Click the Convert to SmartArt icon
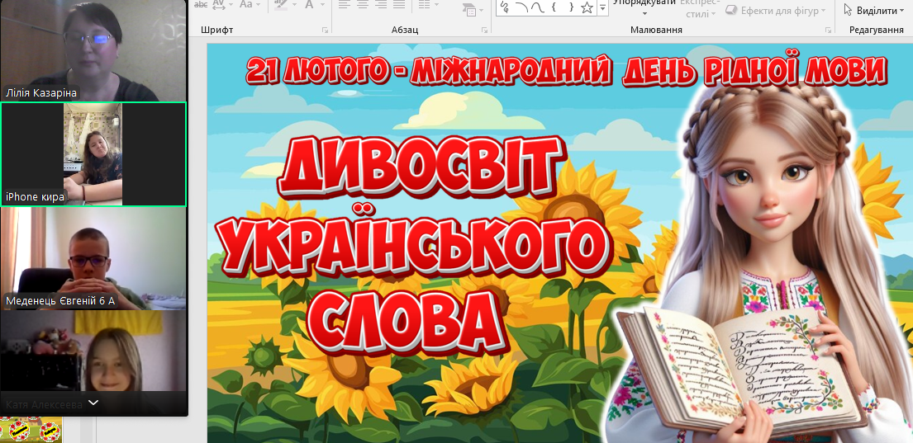This screenshot has width=913, height=443. [468, 9]
